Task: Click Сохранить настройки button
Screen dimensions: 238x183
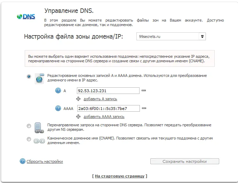Action: coord(184,161)
